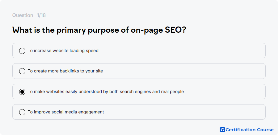Choose the backlinks answer radio circle
Screen dimensions: 278x135
22,71
